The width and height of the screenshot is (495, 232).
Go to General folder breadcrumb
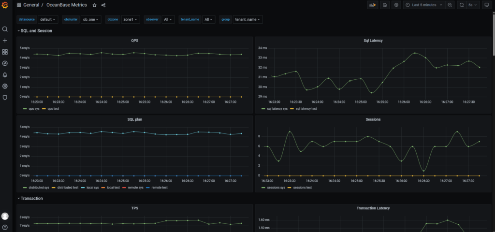[31, 5]
